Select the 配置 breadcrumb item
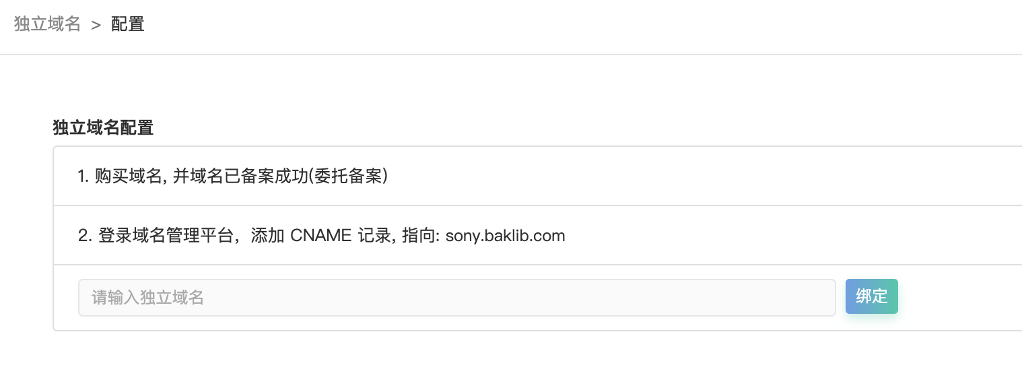Viewport: 1022px width, 392px height. [x=128, y=24]
